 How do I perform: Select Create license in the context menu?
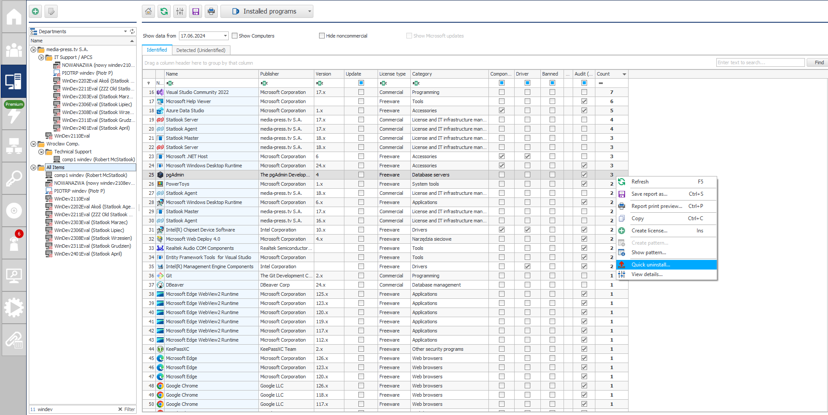tap(649, 231)
